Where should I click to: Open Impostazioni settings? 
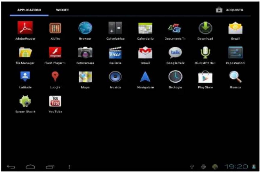click(235, 52)
